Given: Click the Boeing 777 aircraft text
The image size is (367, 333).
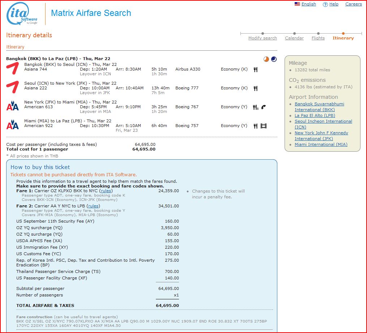Looking at the screenshot, I should pyautogui.click(x=187, y=88).
